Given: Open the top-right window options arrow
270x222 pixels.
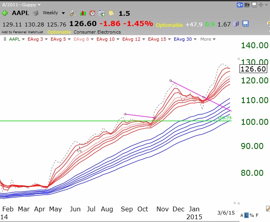Looking at the screenshot, I should [x=266, y=5].
